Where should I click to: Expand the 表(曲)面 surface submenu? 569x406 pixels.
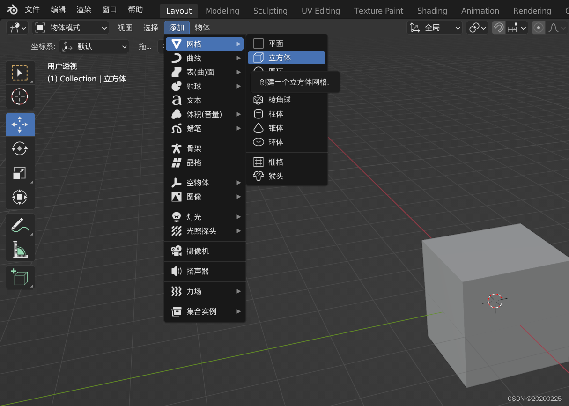point(205,72)
